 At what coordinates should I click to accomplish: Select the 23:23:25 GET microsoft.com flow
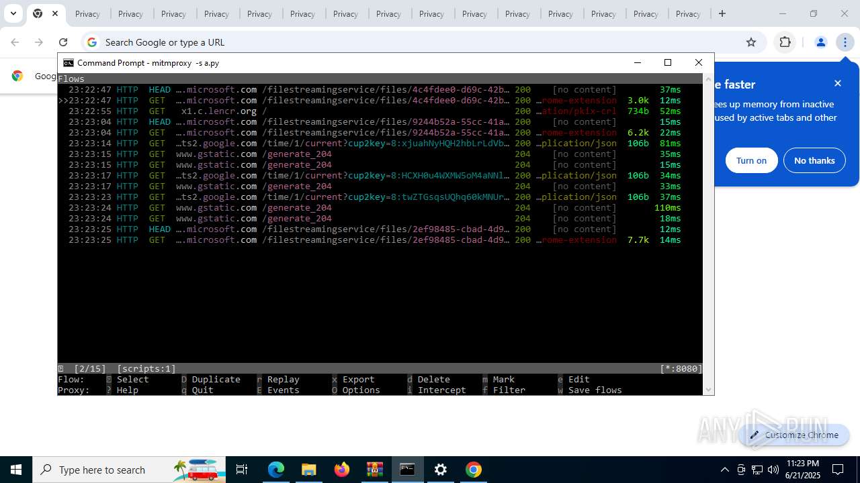[380, 239]
